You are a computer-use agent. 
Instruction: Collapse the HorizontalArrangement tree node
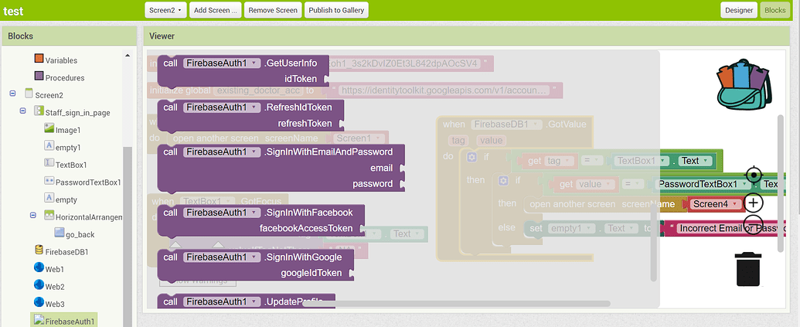click(x=34, y=216)
